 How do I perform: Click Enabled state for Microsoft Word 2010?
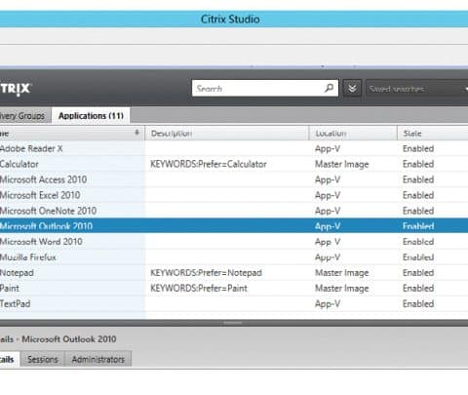click(418, 242)
